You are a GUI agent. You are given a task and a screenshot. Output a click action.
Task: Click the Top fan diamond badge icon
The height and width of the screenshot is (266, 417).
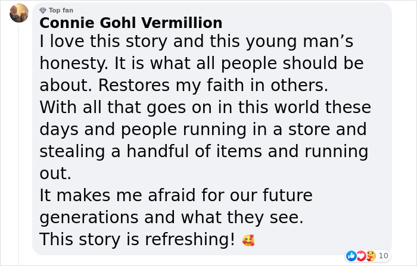[43, 10]
